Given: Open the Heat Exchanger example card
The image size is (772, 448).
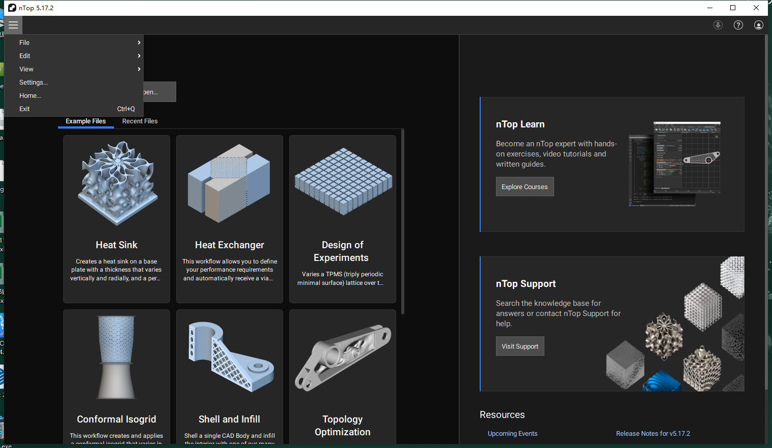Looking at the screenshot, I should coord(230,219).
